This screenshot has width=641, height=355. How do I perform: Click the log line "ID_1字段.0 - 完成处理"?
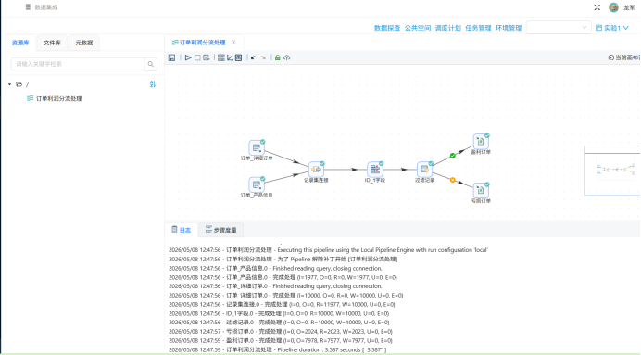click(279, 313)
